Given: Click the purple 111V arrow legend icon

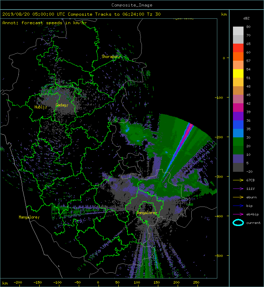Looking at the screenshot, I should coord(238,189).
